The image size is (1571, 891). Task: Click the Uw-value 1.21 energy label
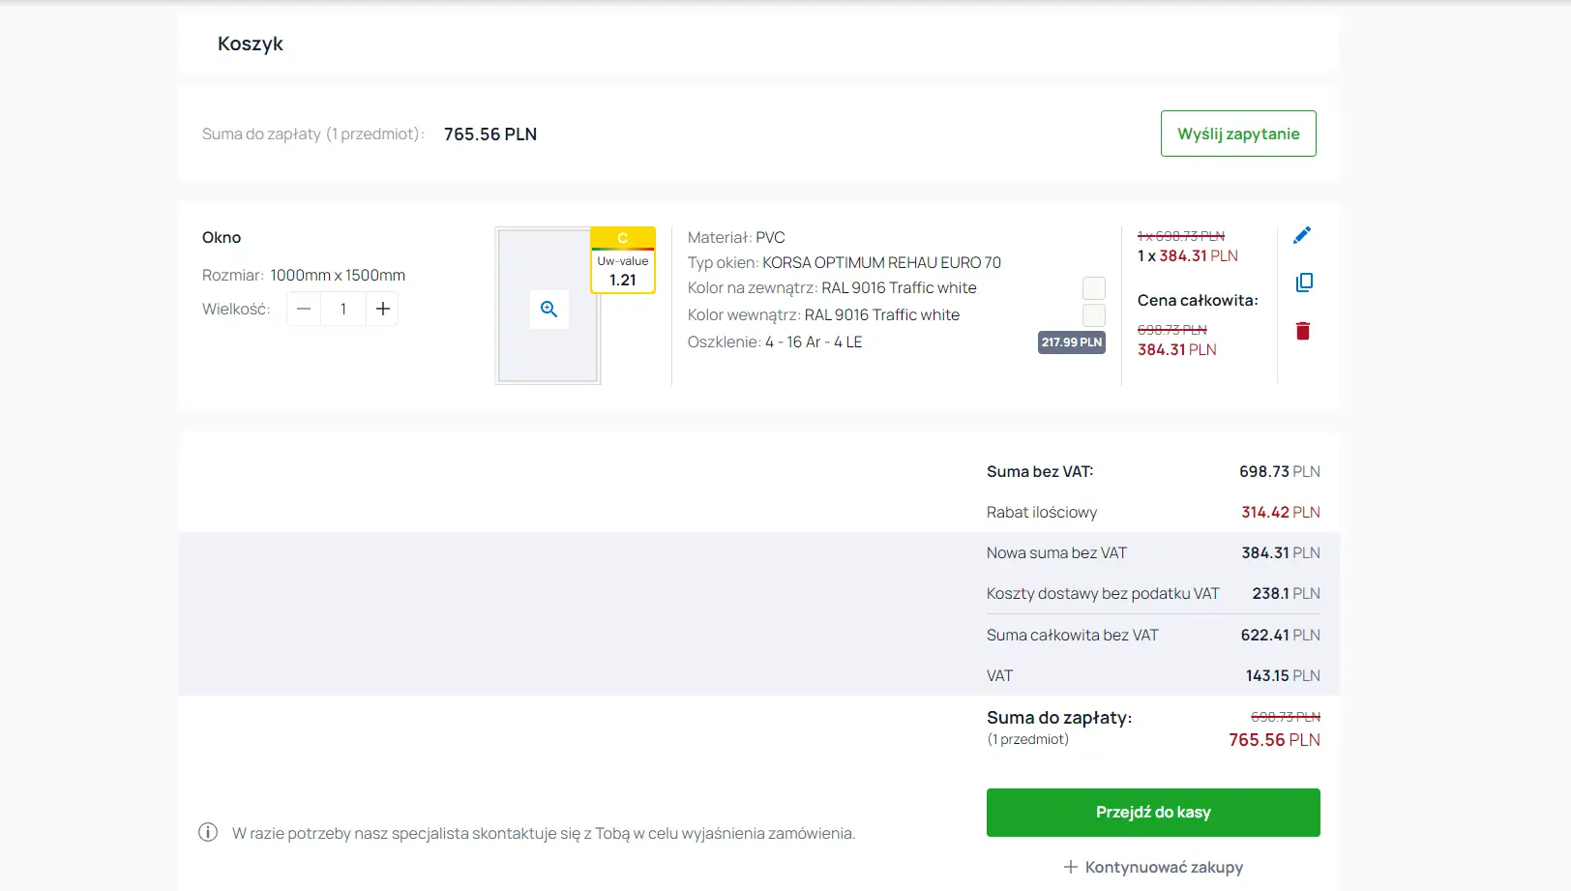click(623, 261)
